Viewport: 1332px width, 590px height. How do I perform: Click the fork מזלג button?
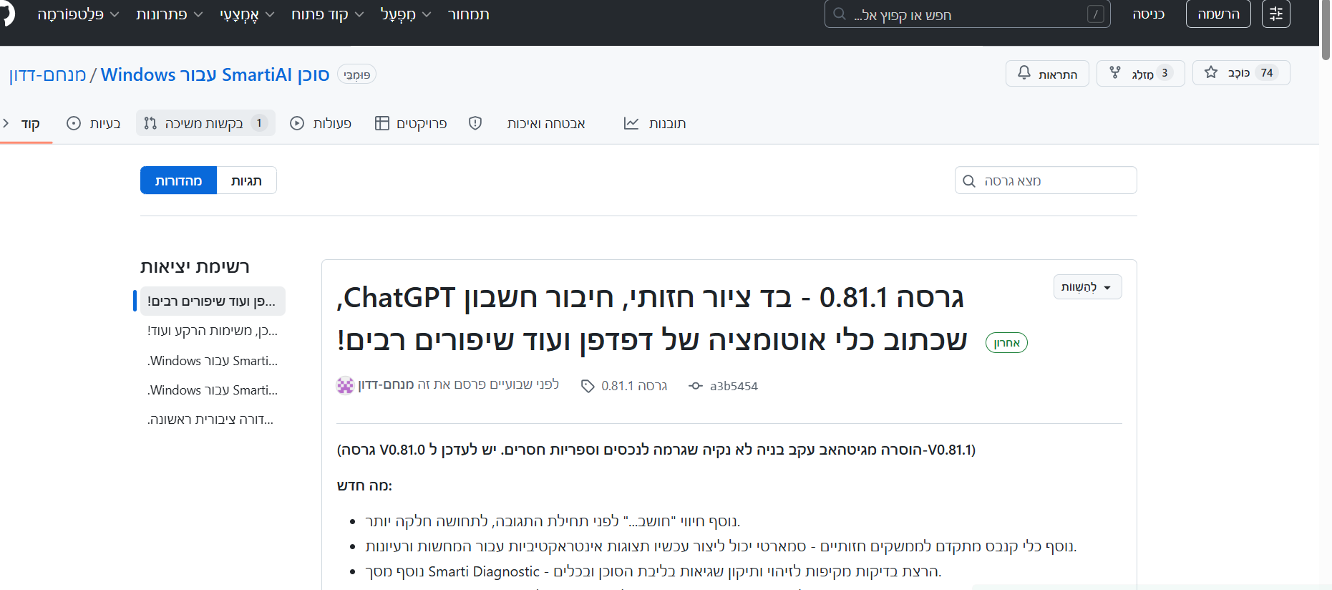point(1140,73)
